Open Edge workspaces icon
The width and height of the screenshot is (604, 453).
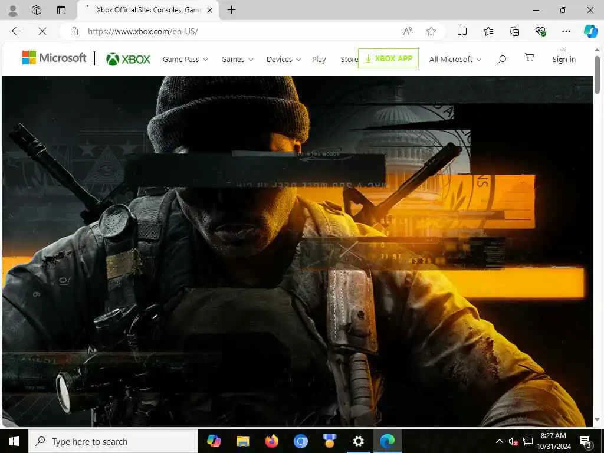[37, 10]
